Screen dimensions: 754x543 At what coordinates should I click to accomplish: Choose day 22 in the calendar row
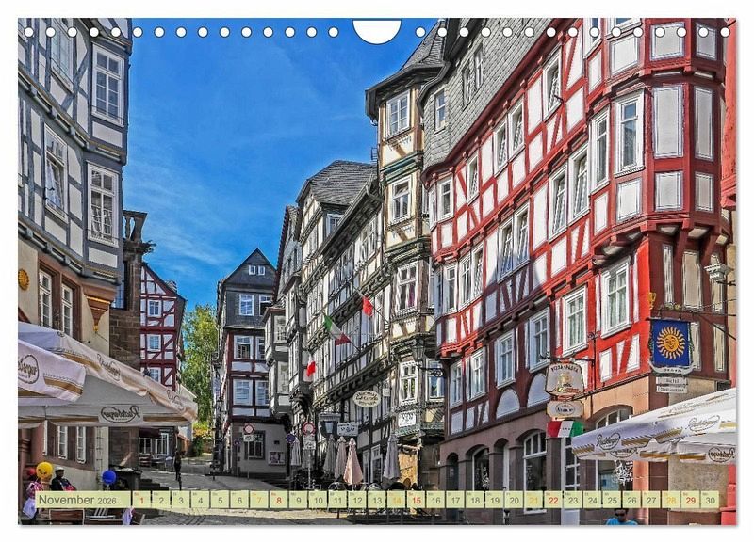pos(553,500)
